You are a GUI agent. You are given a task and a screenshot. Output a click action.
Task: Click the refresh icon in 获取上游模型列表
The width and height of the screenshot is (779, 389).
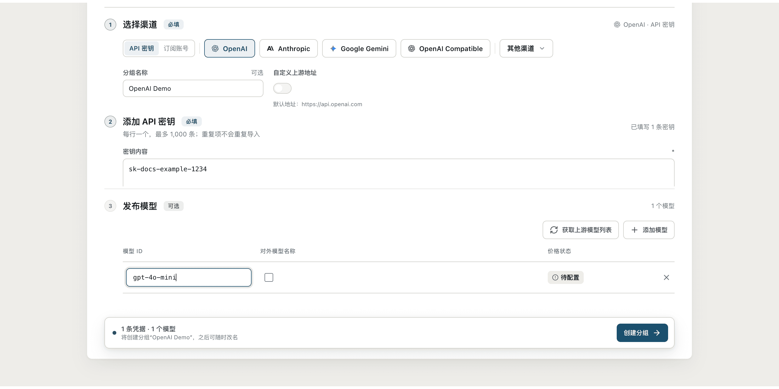tap(554, 230)
